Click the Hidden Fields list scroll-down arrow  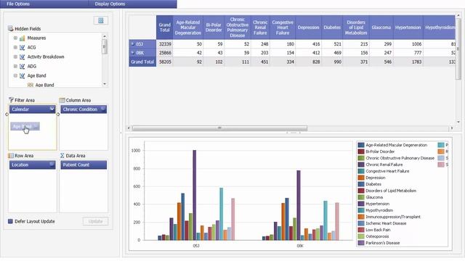pyautogui.click(x=105, y=84)
